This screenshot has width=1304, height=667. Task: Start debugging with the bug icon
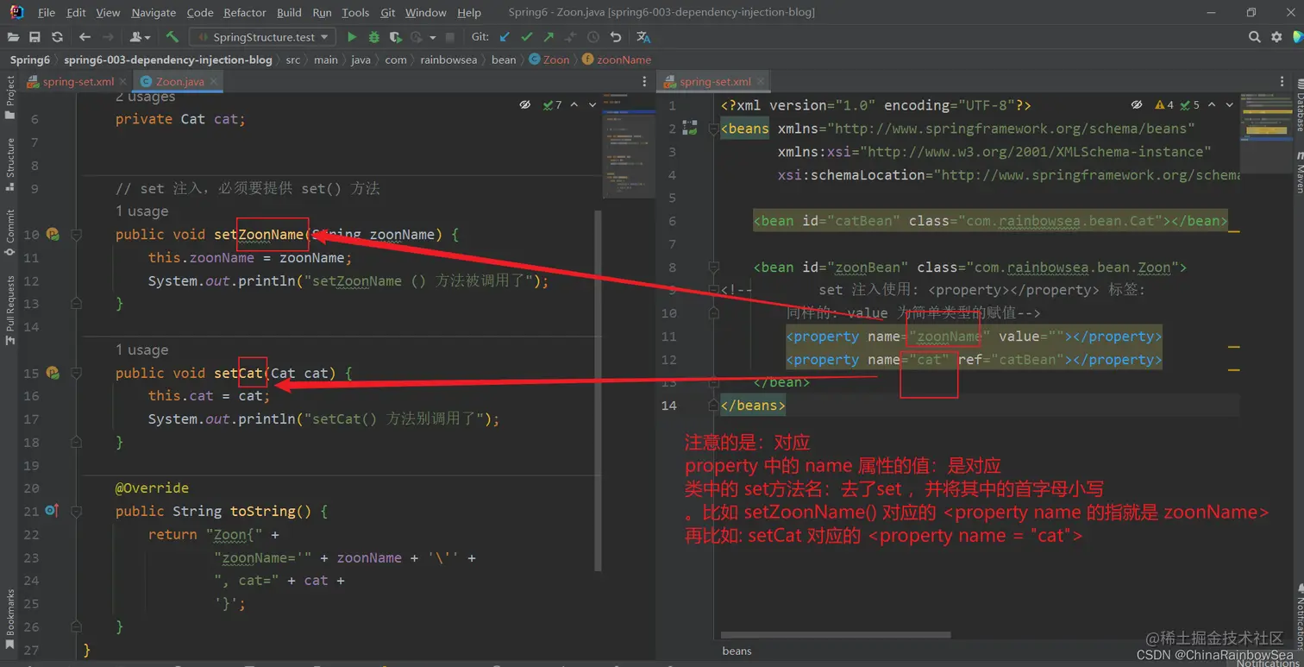pyautogui.click(x=373, y=37)
